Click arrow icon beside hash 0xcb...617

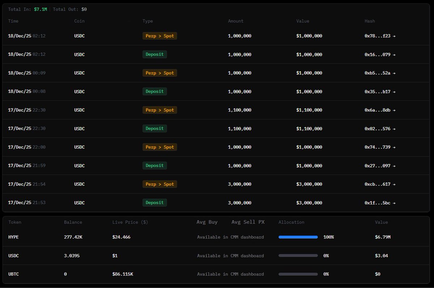[x=394, y=184]
